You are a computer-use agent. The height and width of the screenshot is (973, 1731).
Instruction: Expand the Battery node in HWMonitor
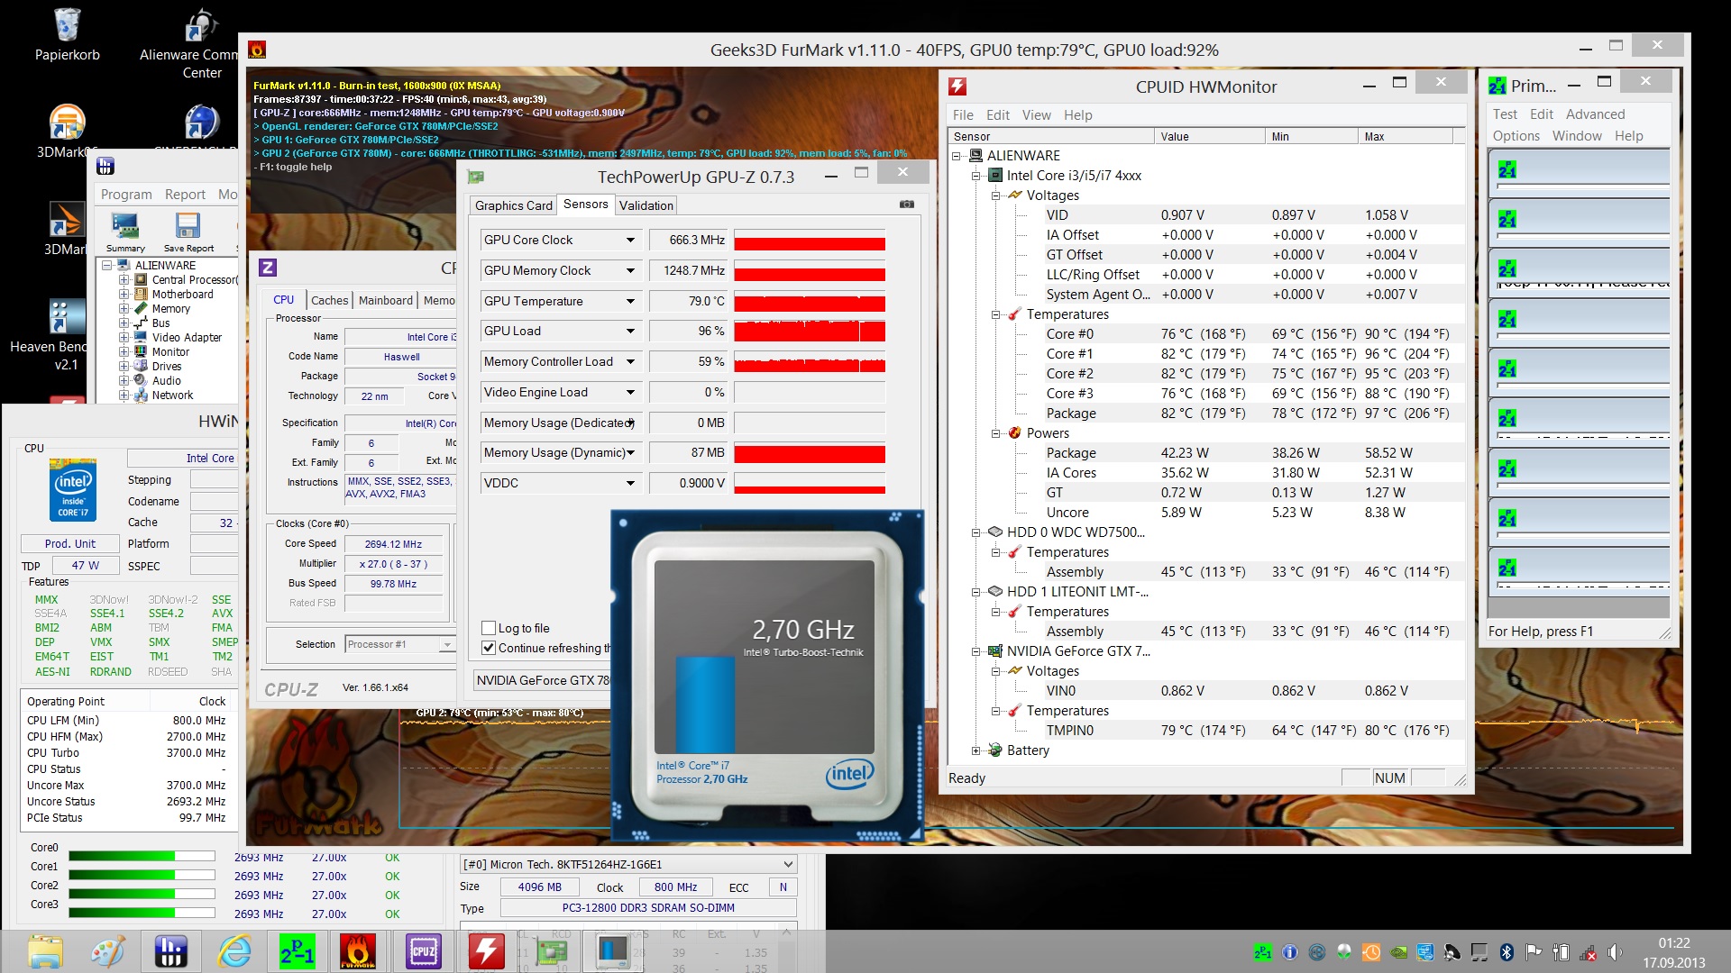click(x=975, y=750)
